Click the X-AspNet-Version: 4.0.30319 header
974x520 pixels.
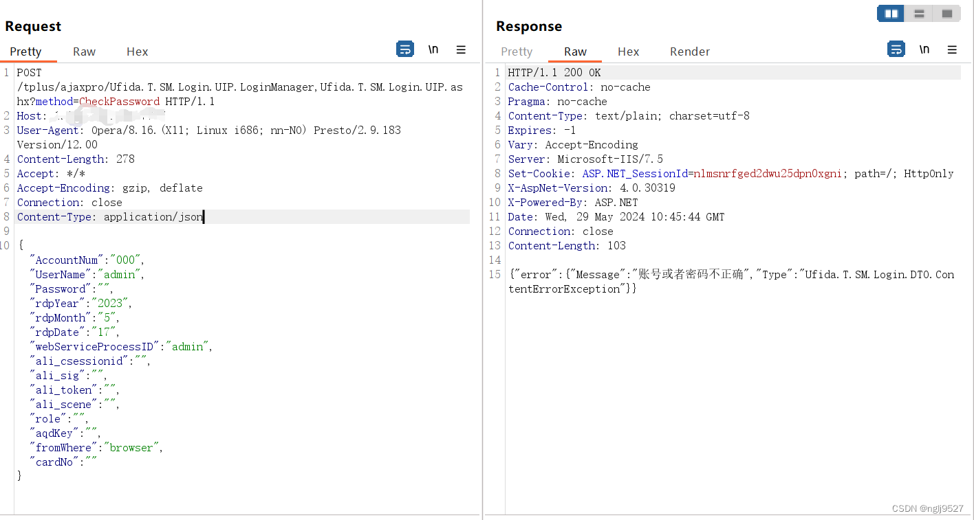coord(592,188)
